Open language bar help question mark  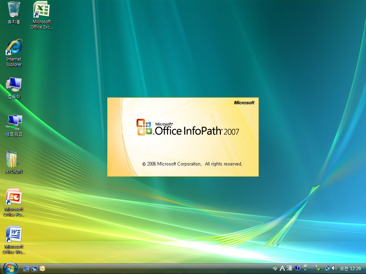(x=297, y=268)
